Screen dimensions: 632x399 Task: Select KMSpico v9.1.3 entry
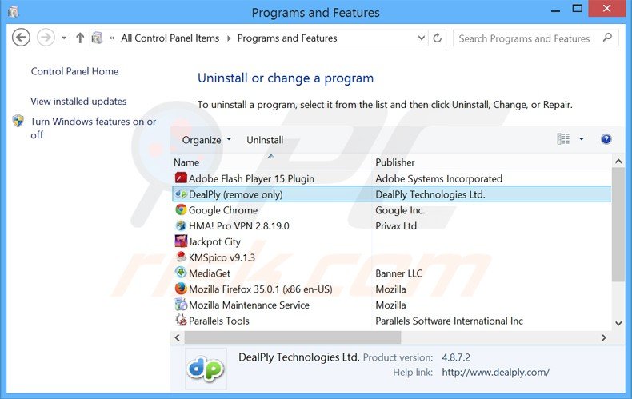(222, 257)
